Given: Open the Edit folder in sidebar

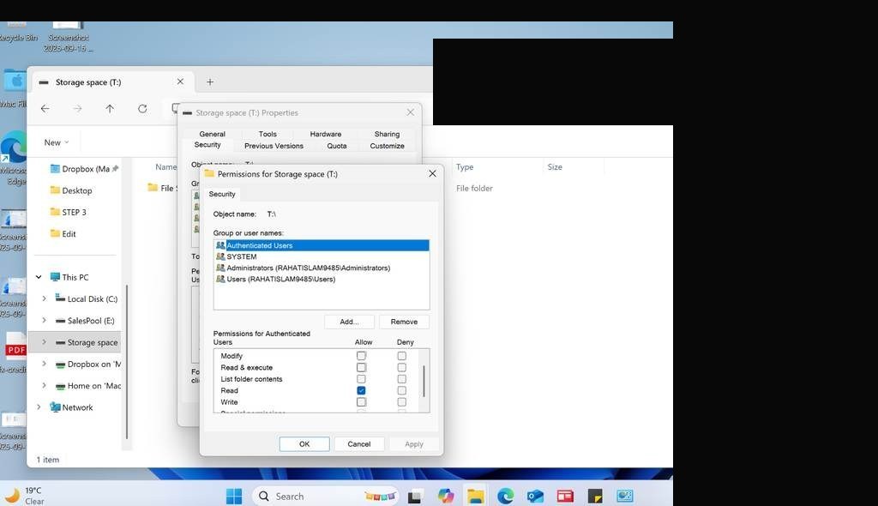Looking at the screenshot, I should (63, 233).
